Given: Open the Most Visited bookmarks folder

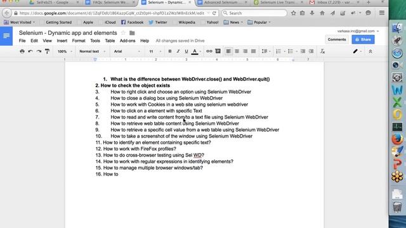Looking at the screenshot, I should click(x=20, y=22).
